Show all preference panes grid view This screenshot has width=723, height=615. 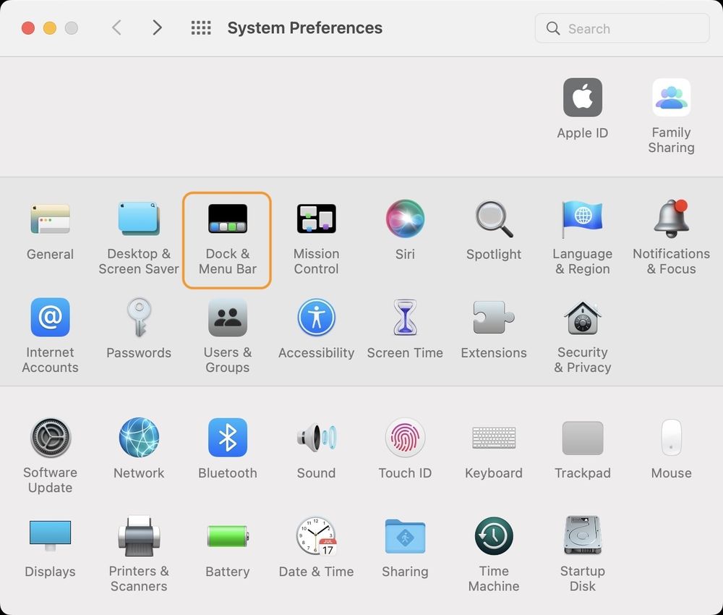pyautogui.click(x=200, y=27)
